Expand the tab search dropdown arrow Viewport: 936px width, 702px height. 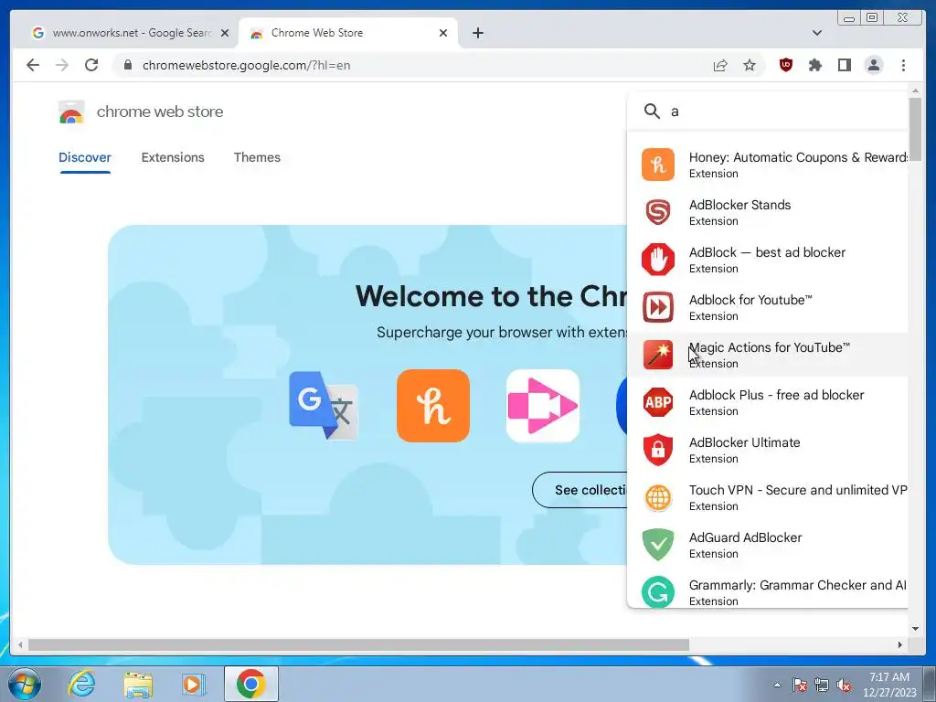[x=817, y=33]
